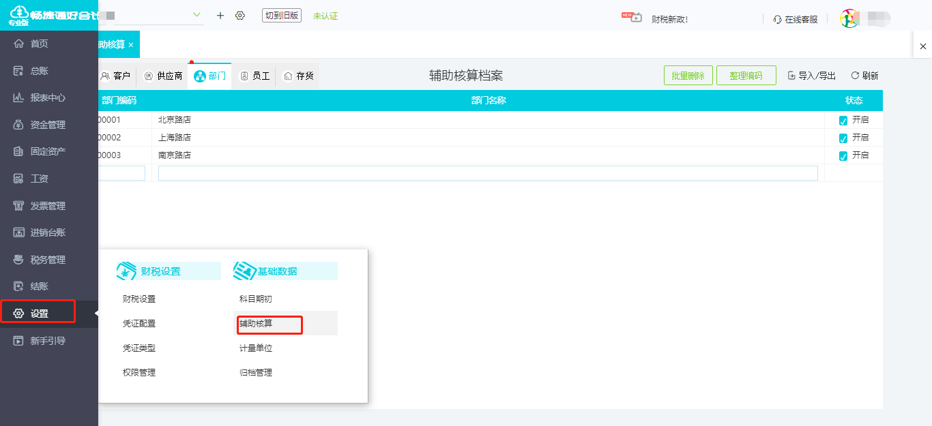The width and height of the screenshot is (932, 426).
Task: Close the 辅助核算 tab
Action: point(131,44)
